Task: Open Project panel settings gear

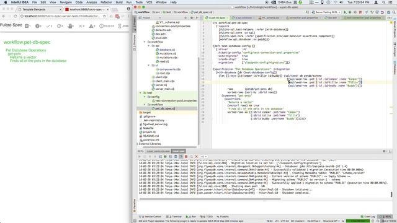Action: tap(192, 18)
